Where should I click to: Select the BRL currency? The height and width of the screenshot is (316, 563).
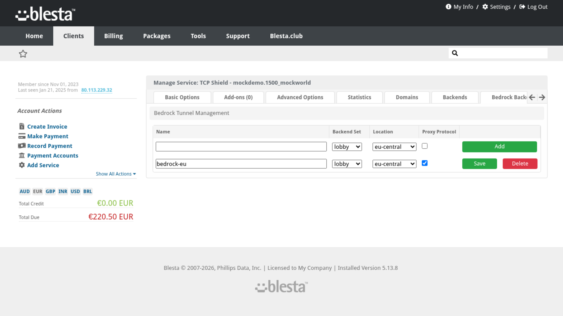88,191
